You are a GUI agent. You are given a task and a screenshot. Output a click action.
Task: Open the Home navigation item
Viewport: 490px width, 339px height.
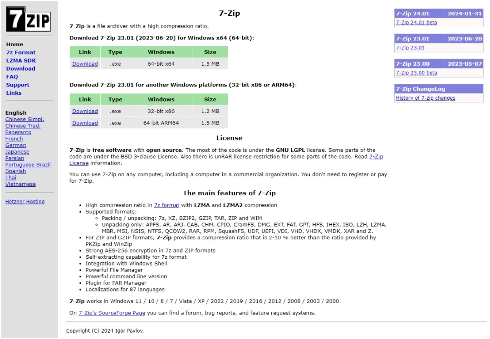pyautogui.click(x=15, y=44)
